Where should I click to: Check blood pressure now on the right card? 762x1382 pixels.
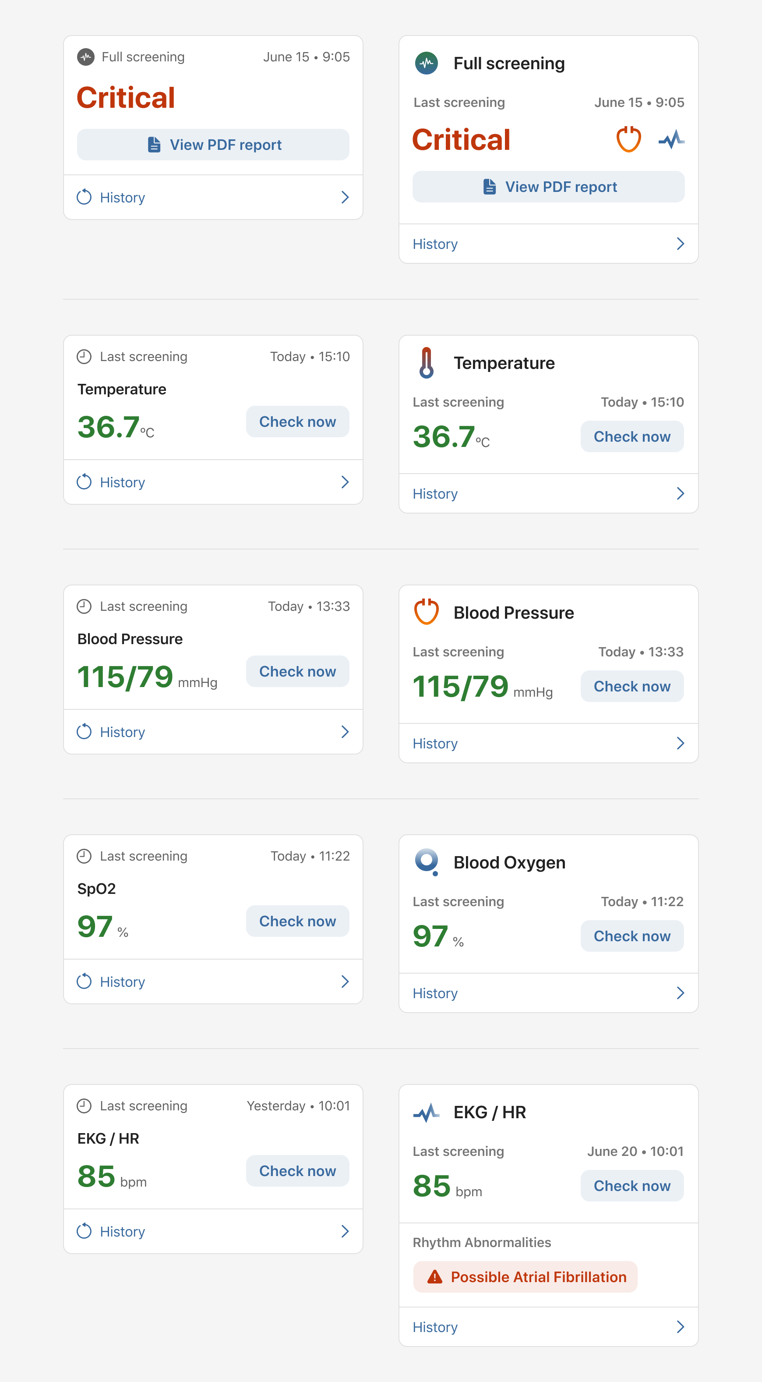coord(631,686)
